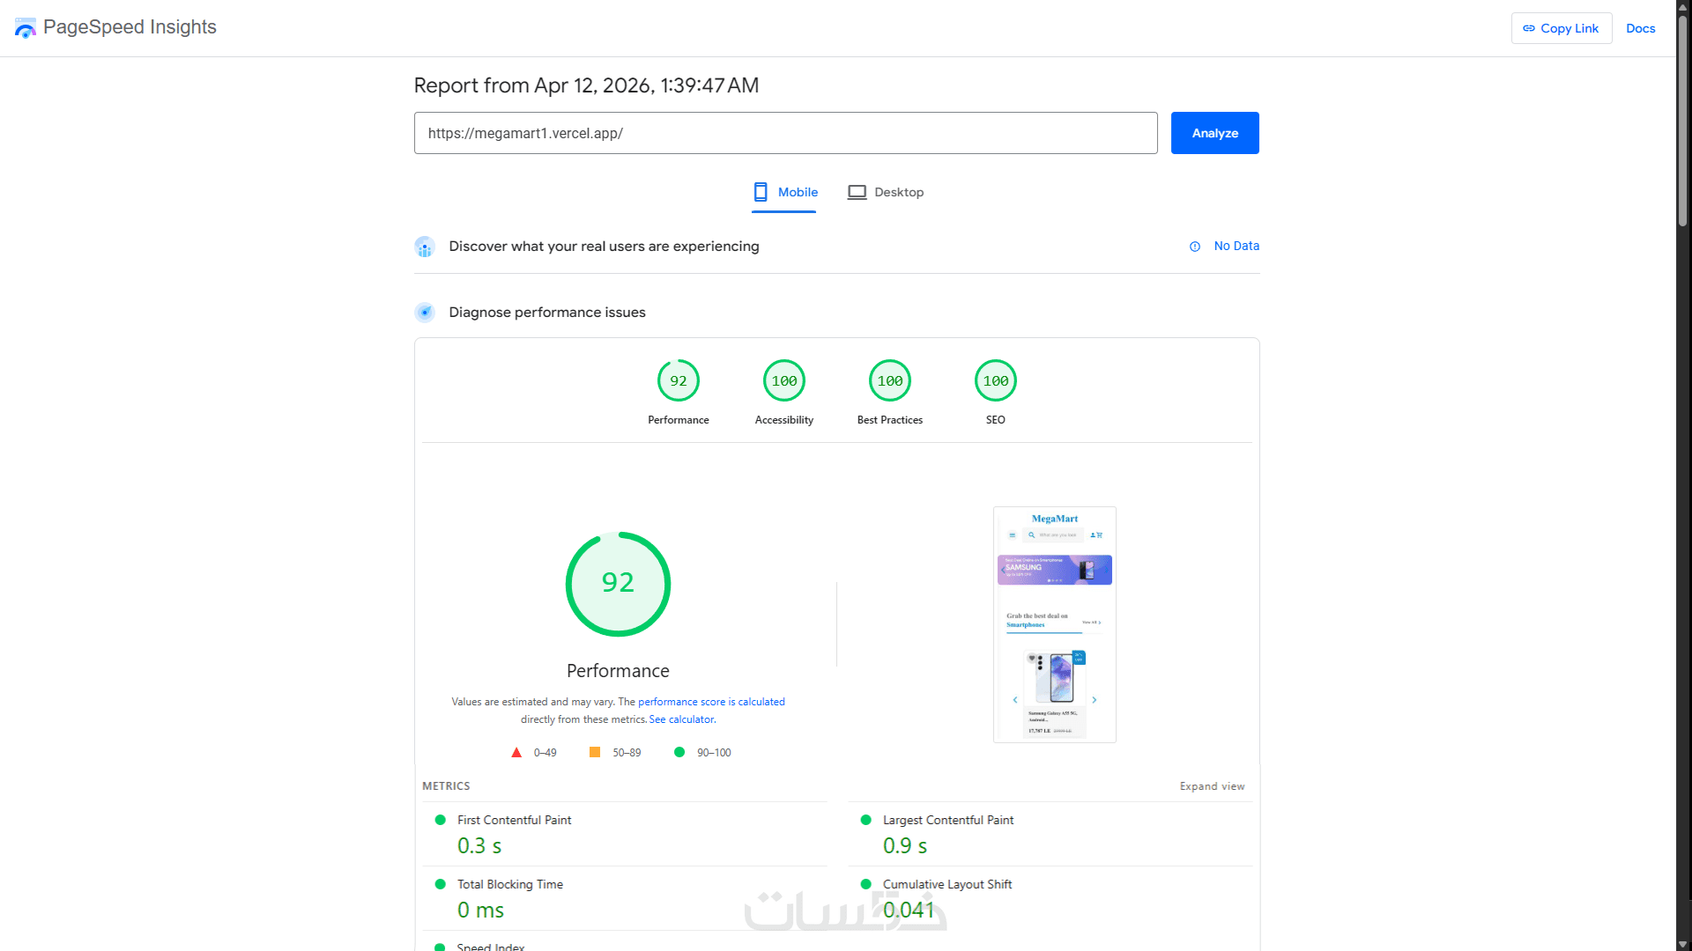The height and width of the screenshot is (951, 1692).
Task: Switch to the Mobile tab
Action: point(784,192)
